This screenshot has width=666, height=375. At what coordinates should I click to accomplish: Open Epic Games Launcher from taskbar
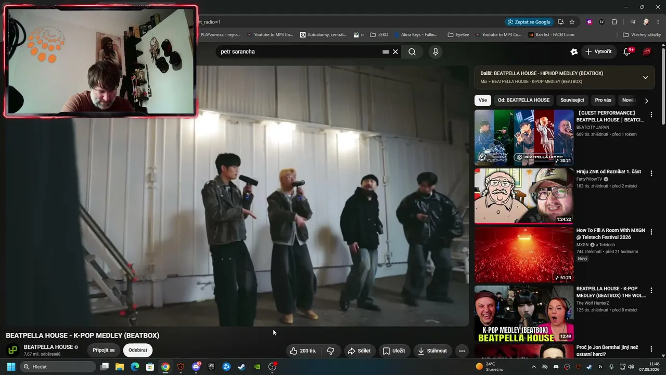211,367
